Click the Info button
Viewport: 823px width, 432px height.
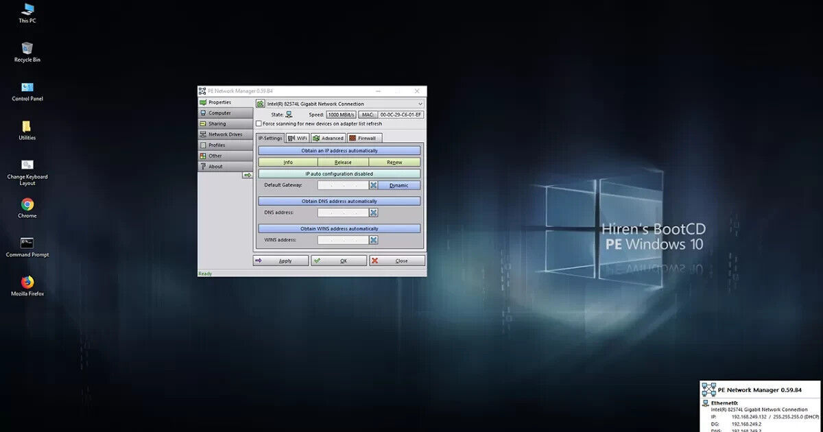(x=288, y=163)
